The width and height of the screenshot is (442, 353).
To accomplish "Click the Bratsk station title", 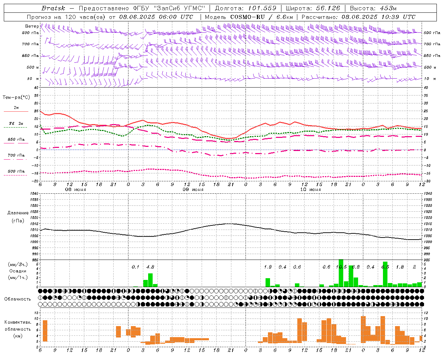I will point(53,8).
